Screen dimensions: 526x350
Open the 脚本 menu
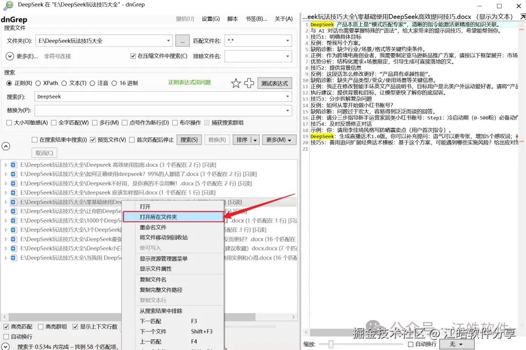pyautogui.click(x=232, y=19)
